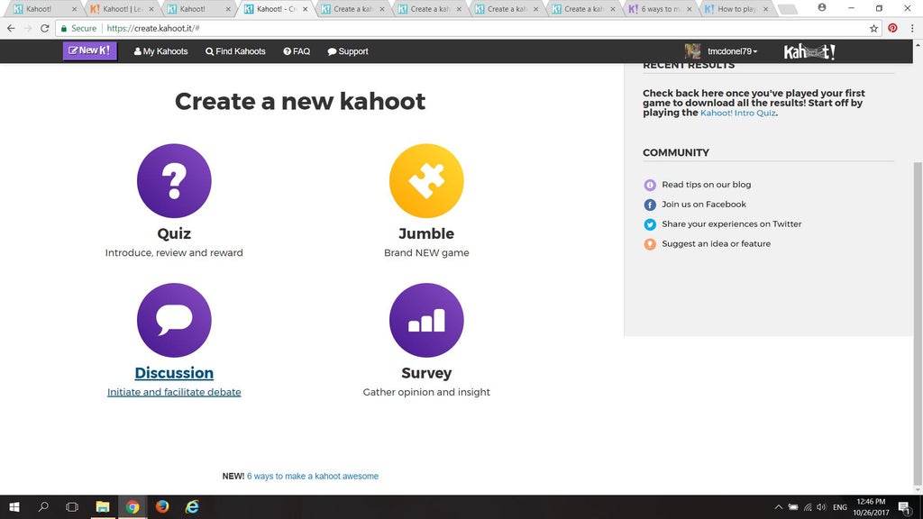Click the blog tips purple circle icon
923x519 pixels.
650,186
